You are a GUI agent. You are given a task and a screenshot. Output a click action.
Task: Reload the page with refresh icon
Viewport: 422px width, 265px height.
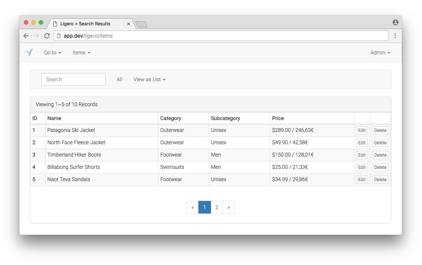pyautogui.click(x=47, y=36)
